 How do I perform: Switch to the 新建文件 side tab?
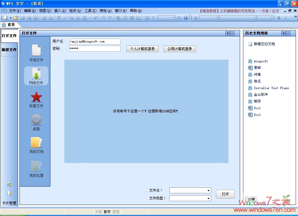click(9, 49)
